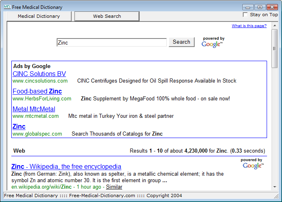Open the Metal MtcMetal ad link
This screenshot has width=282, height=202.
pos(34,109)
